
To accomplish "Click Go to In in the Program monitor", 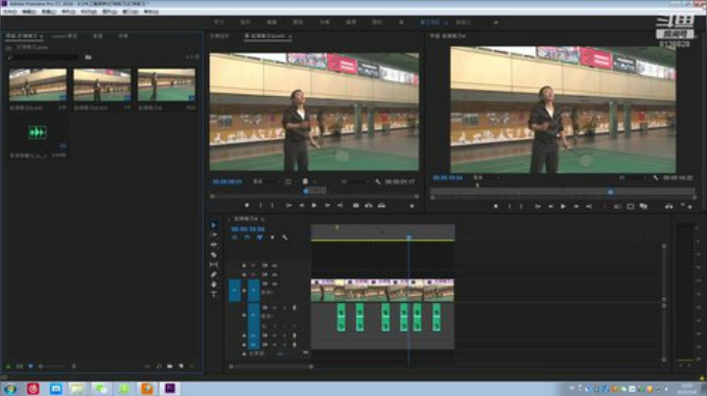I will (537, 207).
